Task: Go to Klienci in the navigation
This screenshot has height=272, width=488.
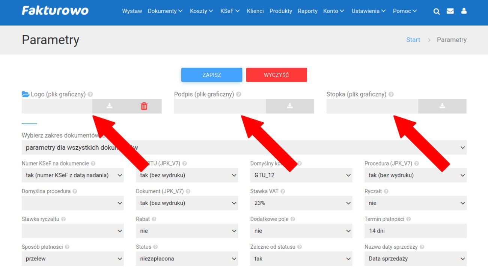Action: tap(255, 11)
